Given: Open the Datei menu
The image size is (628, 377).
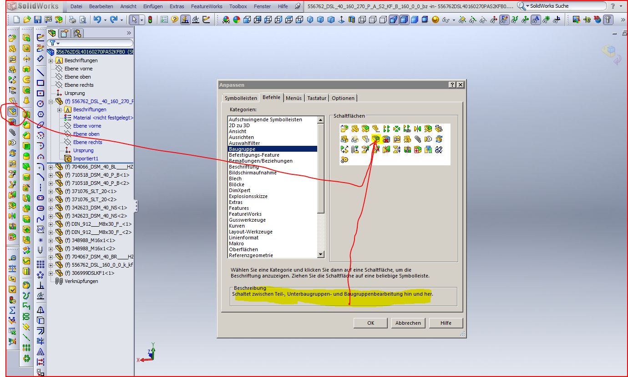Looking at the screenshot, I should pyautogui.click(x=76, y=6).
